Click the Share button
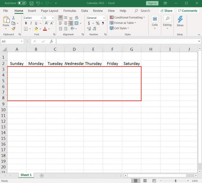 pos(166,11)
